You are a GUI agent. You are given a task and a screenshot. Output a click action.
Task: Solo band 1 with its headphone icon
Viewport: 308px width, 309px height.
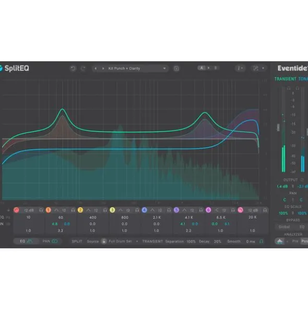point(73,210)
